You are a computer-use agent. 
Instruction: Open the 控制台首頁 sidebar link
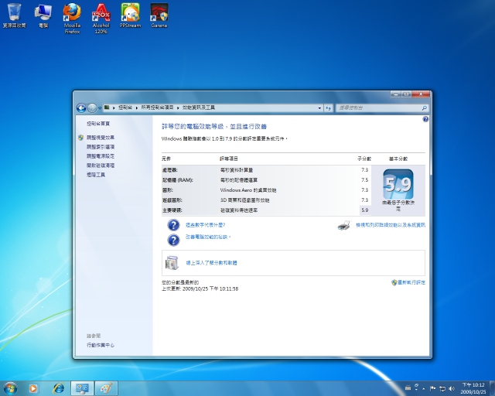(x=98, y=124)
